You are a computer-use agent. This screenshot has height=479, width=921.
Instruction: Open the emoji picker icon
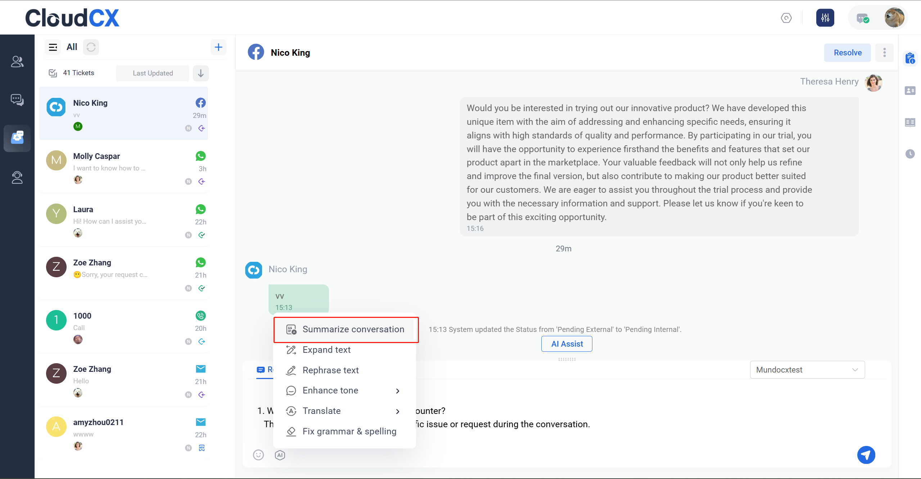coord(258,455)
